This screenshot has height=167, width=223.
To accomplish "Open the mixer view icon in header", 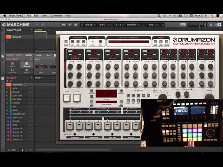I will point(183,25).
